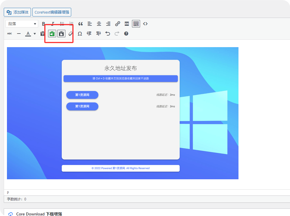The width and height of the screenshot is (290, 216).
Task: Insert a numbered list
Action: click(71, 24)
